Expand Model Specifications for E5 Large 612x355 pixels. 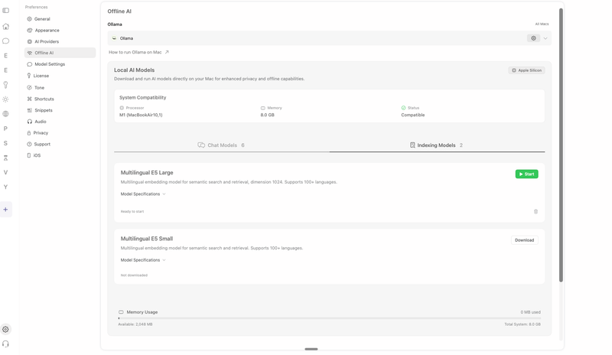143,194
